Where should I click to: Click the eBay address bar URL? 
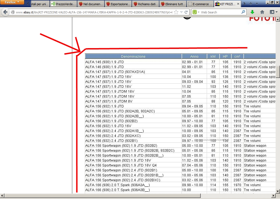(x=94, y=12)
